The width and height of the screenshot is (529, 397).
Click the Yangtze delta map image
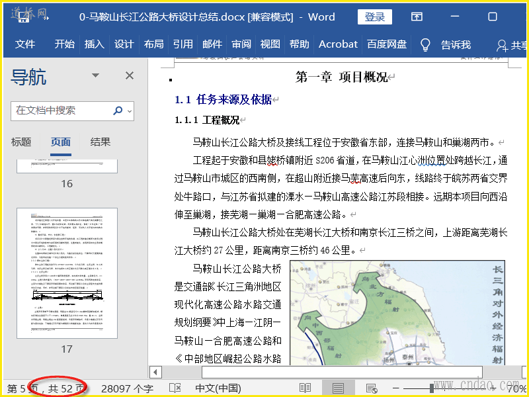[x=397, y=312]
